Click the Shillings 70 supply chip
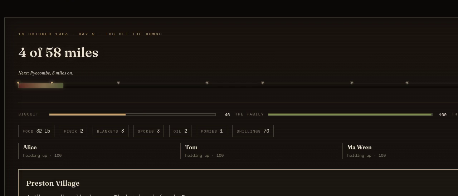 point(253,131)
